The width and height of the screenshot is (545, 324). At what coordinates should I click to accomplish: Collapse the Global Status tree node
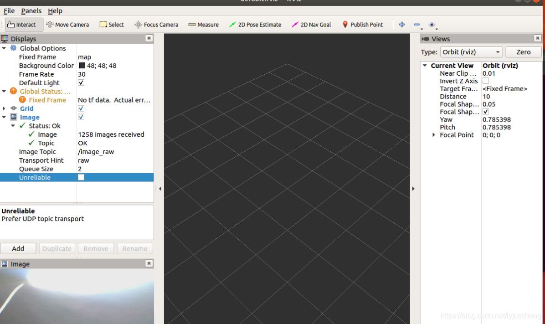point(4,91)
